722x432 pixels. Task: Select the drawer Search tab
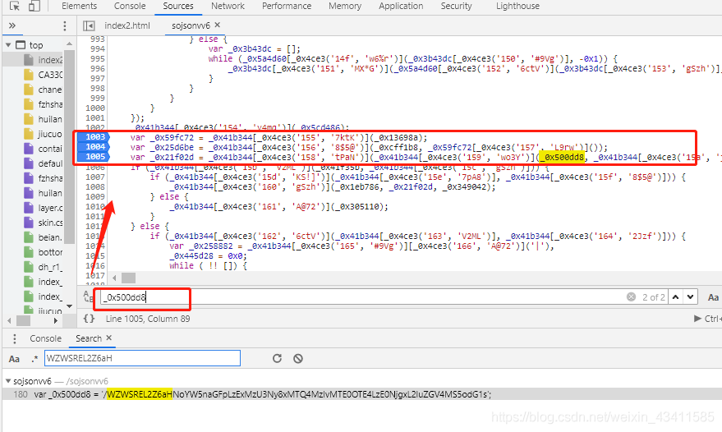pos(89,338)
